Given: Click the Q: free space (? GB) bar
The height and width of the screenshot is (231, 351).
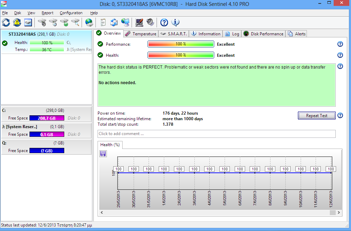Looking at the screenshot, I should [x=47, y=151].
